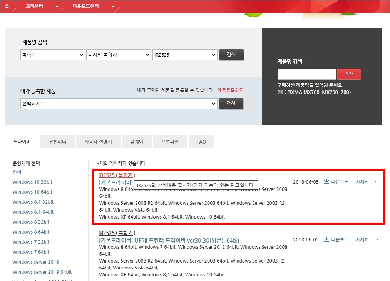Click download icon in second driver row

click(x=326, y=239)
